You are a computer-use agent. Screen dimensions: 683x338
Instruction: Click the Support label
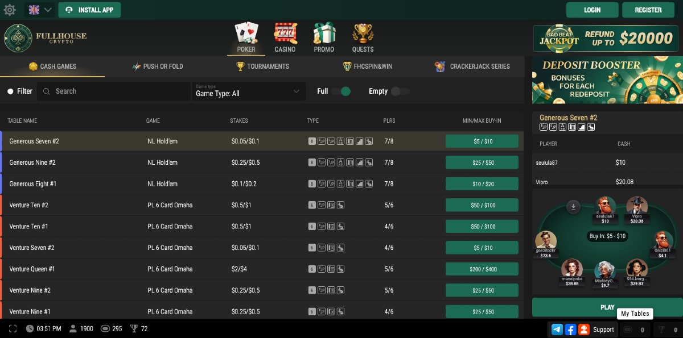click(603, 329)
